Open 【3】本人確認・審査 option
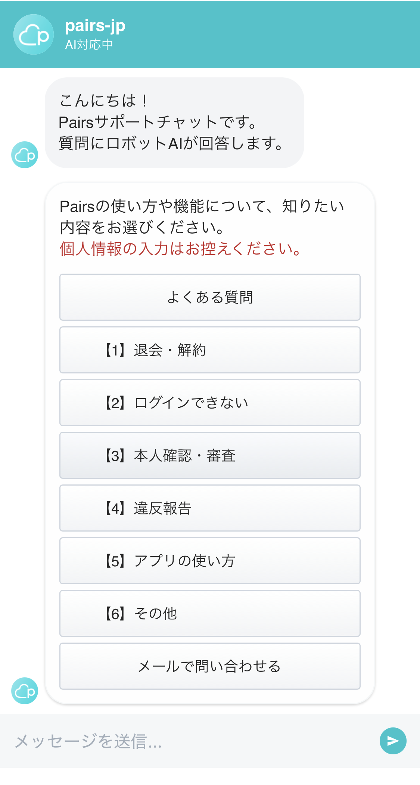This screenshot has height=785, width=420. [210, 455]
